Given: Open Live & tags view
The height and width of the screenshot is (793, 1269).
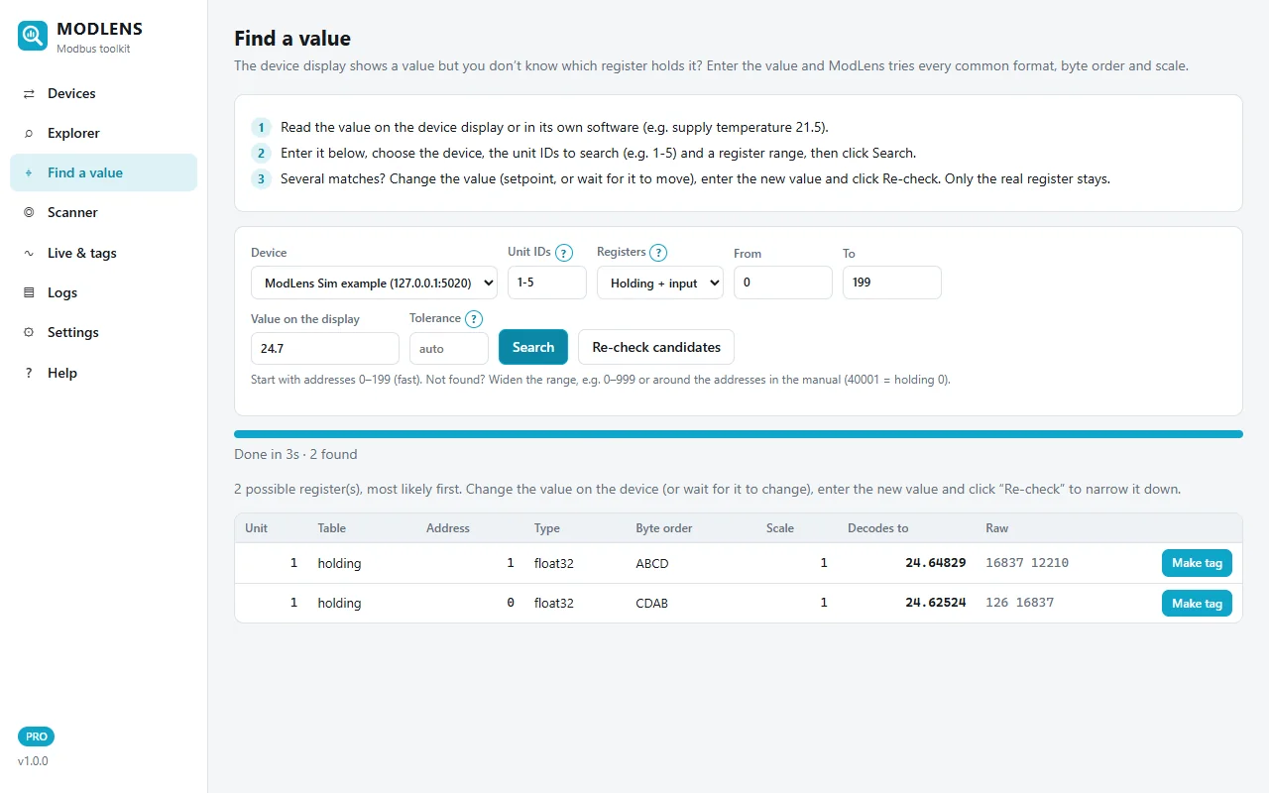Looking at the screenshot, I should (x=103, y=253).
